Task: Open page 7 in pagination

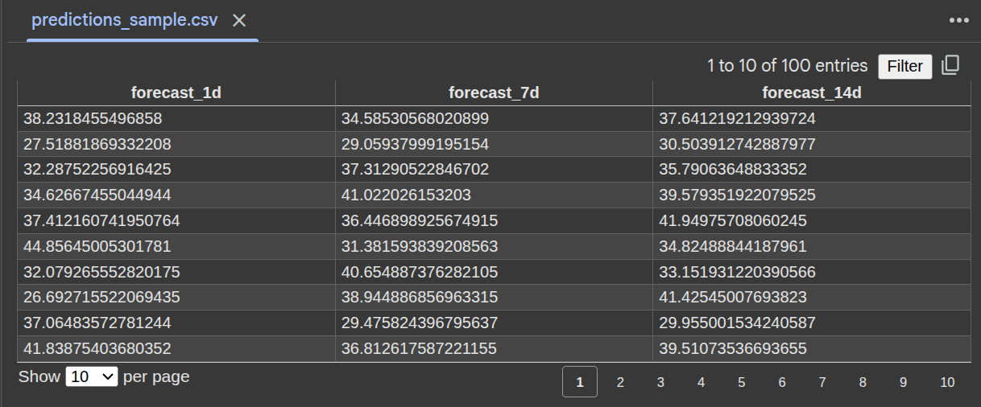Action: tap(822, 382)
